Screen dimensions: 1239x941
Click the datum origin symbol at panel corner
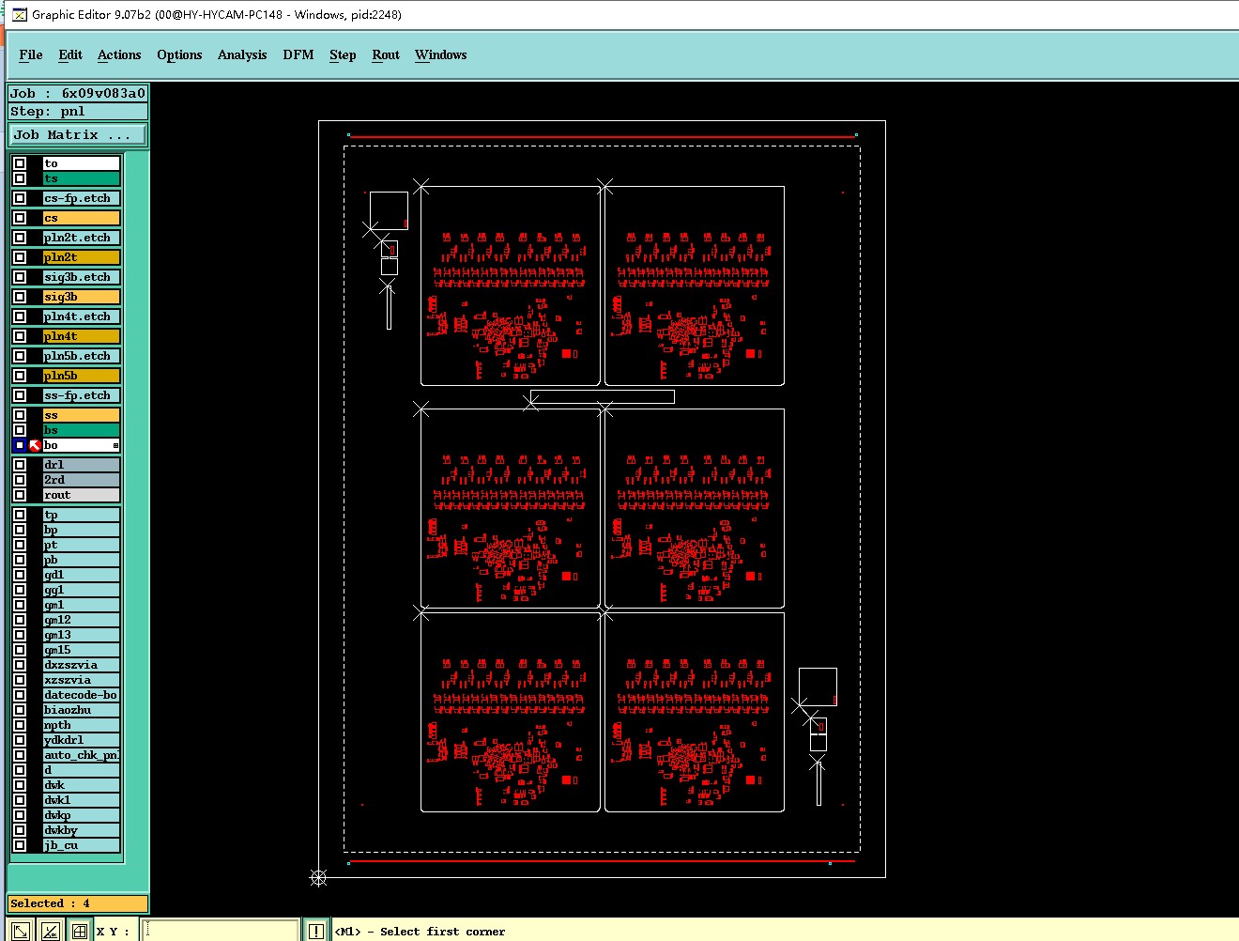point(318,878)
